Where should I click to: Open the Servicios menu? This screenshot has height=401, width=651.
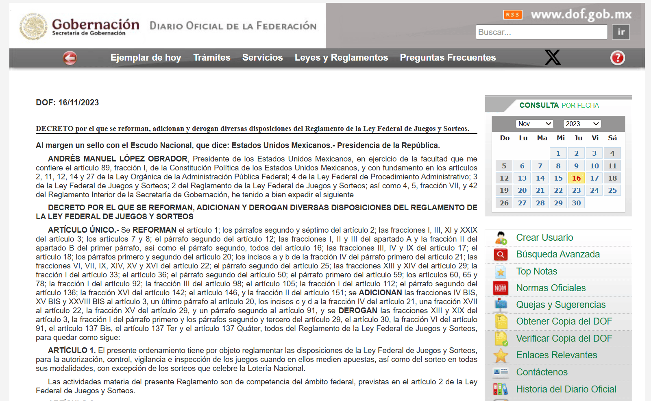point(263,57)
